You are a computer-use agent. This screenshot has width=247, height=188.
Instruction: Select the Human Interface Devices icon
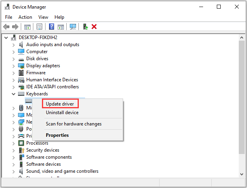tap(21, 80)
